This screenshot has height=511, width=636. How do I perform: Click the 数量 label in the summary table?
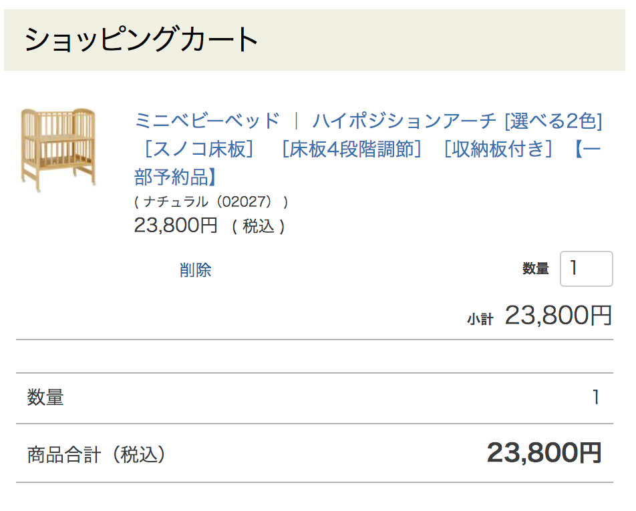click(45, 398)
